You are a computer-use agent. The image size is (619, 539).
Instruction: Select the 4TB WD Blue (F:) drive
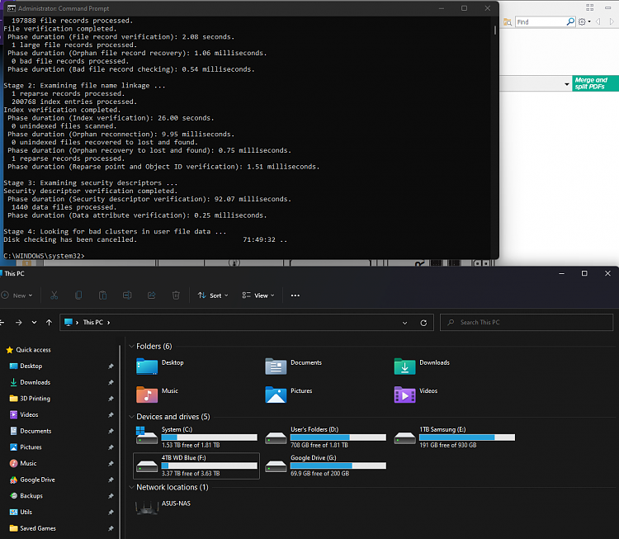[196, 466]
